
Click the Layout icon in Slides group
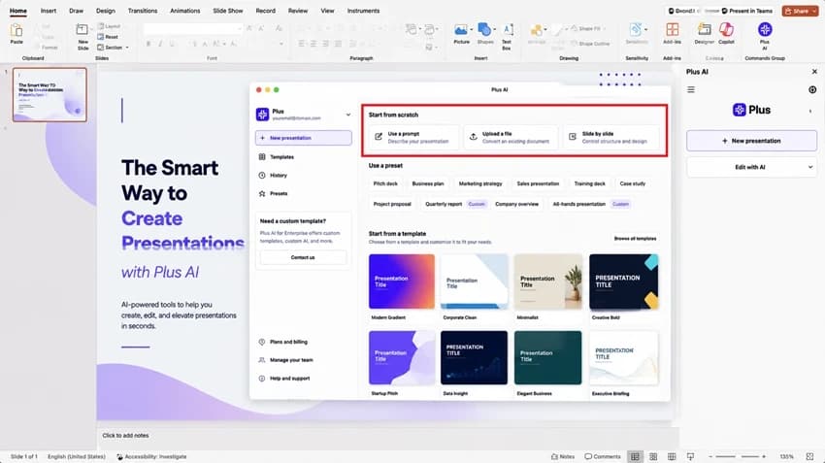click(101, 26)
